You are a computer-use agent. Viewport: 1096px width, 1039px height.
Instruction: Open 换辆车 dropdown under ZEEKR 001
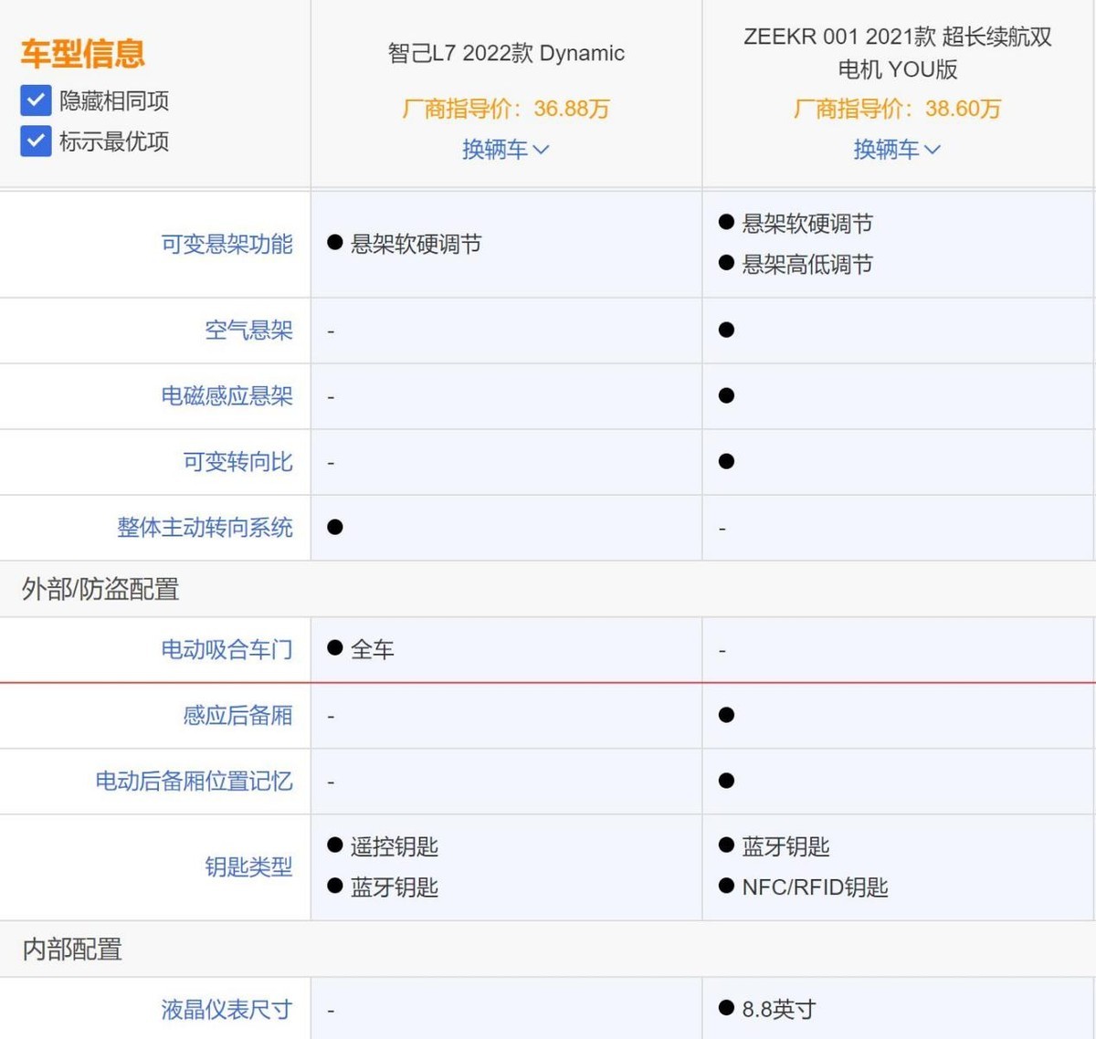point(897,149)
